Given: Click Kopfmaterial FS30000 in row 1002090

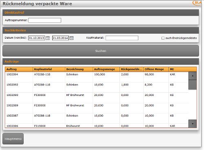Looking at the screenshot, I should 40,95.
